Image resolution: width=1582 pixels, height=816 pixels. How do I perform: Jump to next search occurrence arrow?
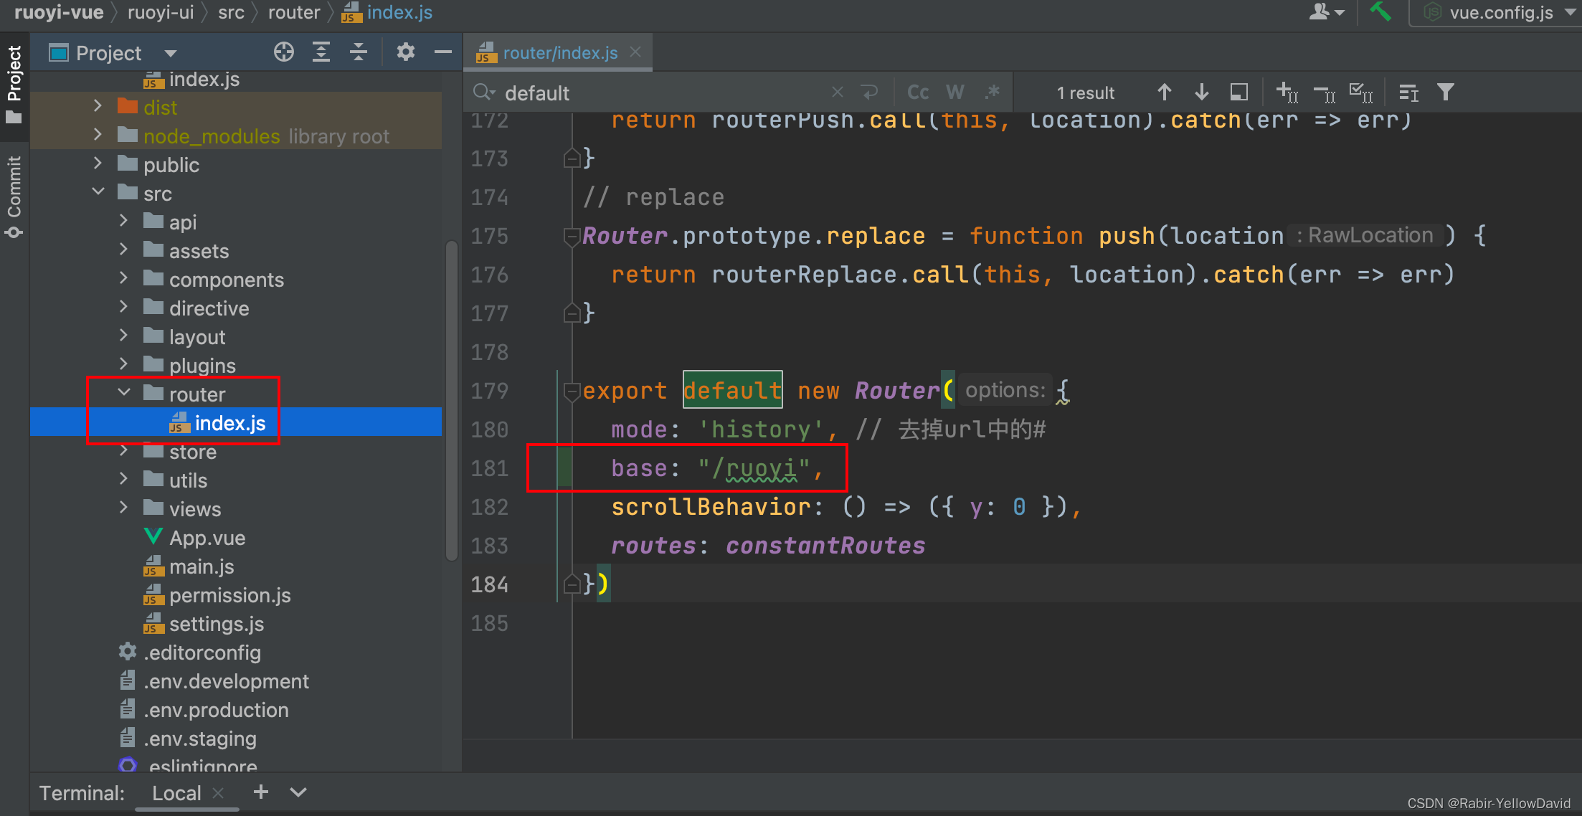click(x=1202, y=92)
